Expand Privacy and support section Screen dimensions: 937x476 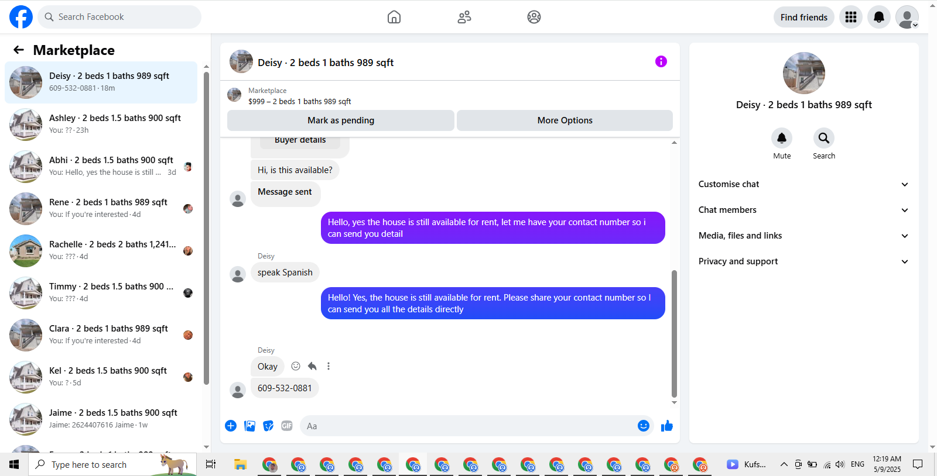[804, 261]
